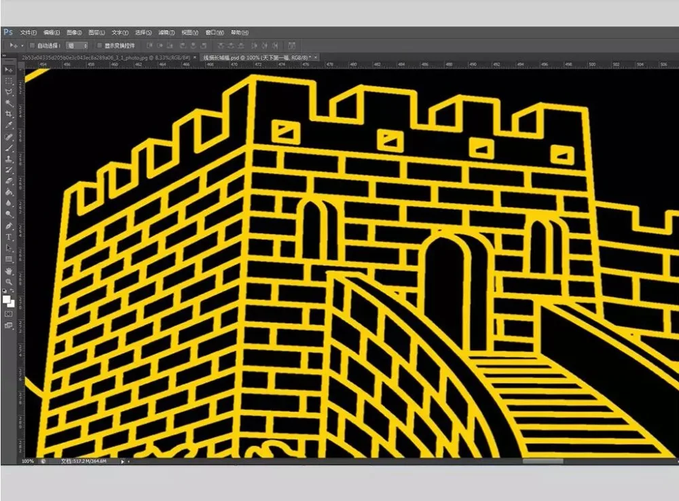This screenshot has width=679, height=501.
Task: Click the document size text in status bar
Action: pyautogui.click(x=84, y=461)
